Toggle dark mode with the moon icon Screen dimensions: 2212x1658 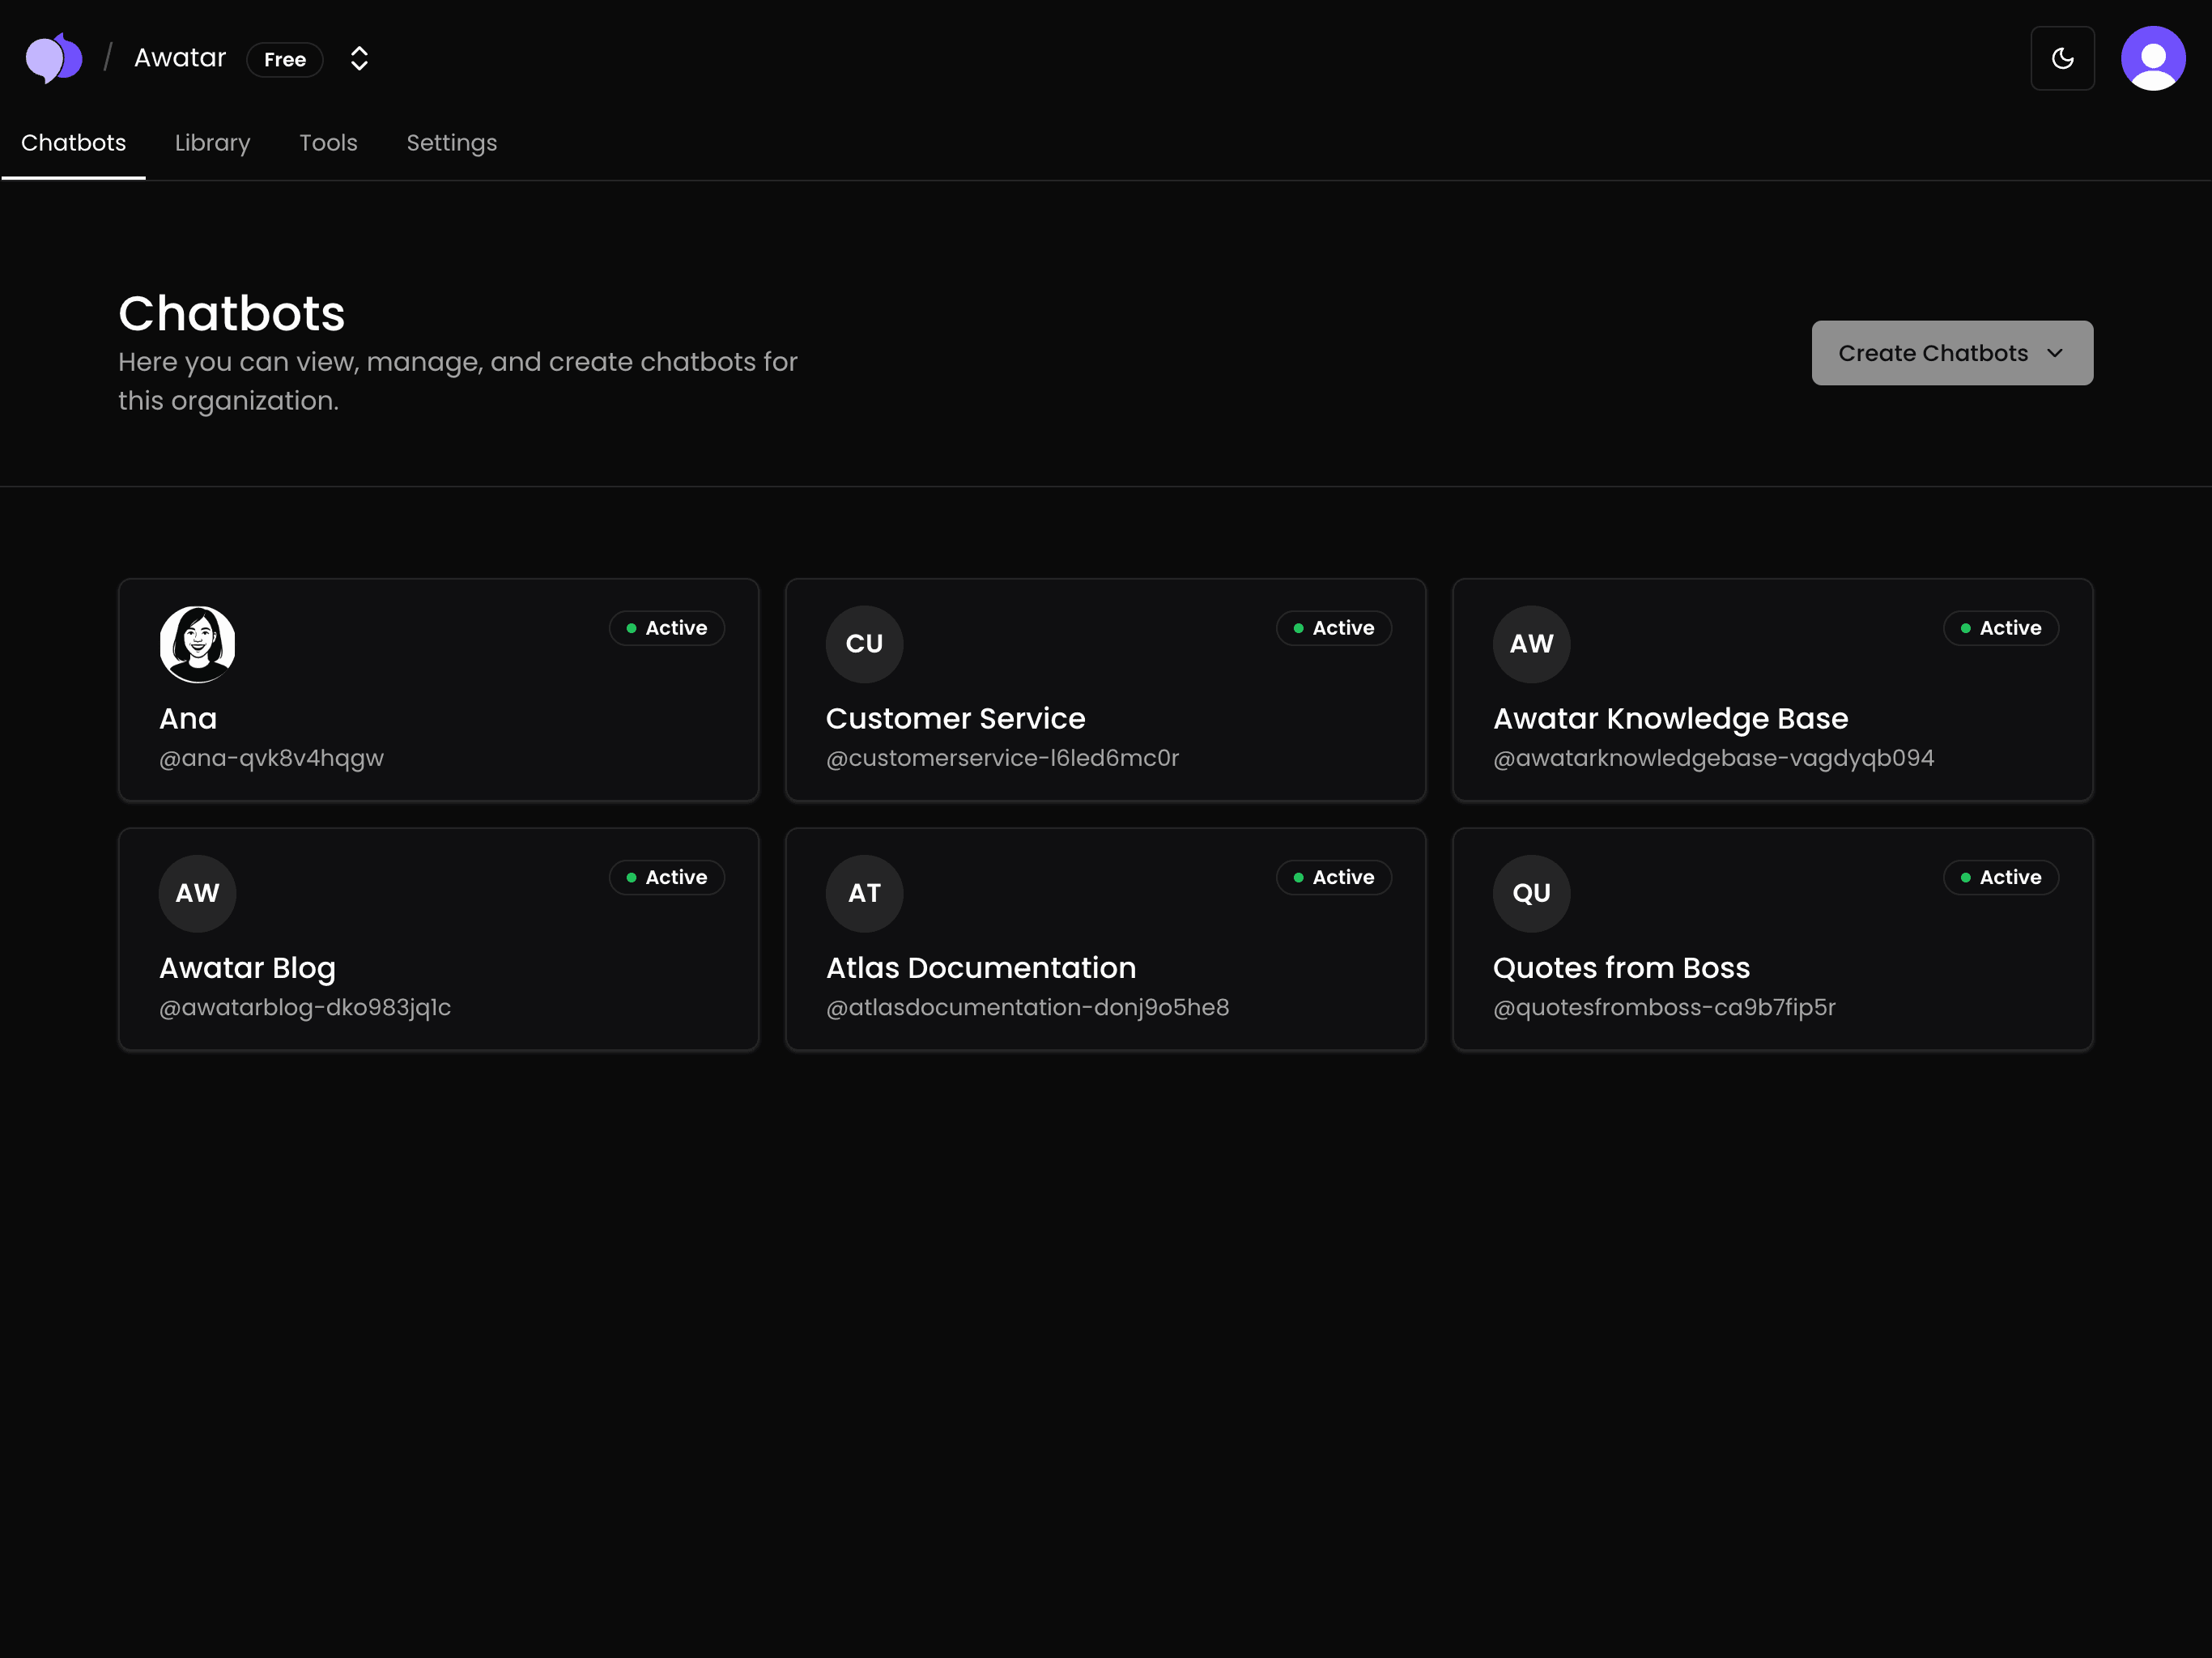tap(2062, 58)
